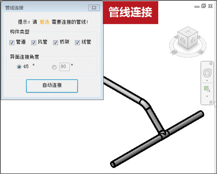Activate the Zoom Region tool icon

[x=207, y=89]
